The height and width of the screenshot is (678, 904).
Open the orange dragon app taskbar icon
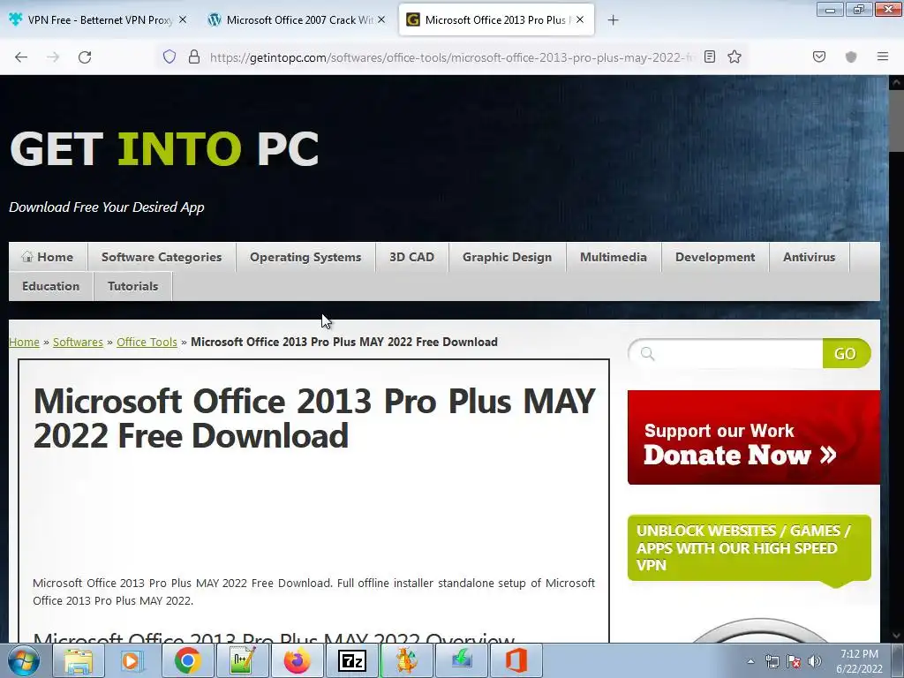click(x=406, y=660)
